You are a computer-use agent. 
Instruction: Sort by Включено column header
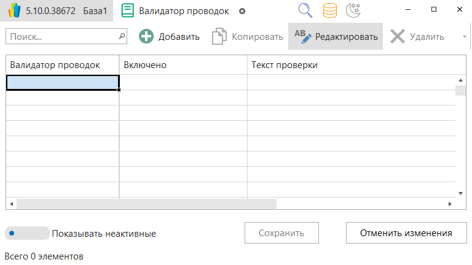coord(183,65)
